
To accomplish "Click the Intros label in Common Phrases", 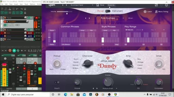I will pyautogui.click(x=82, y=30).
